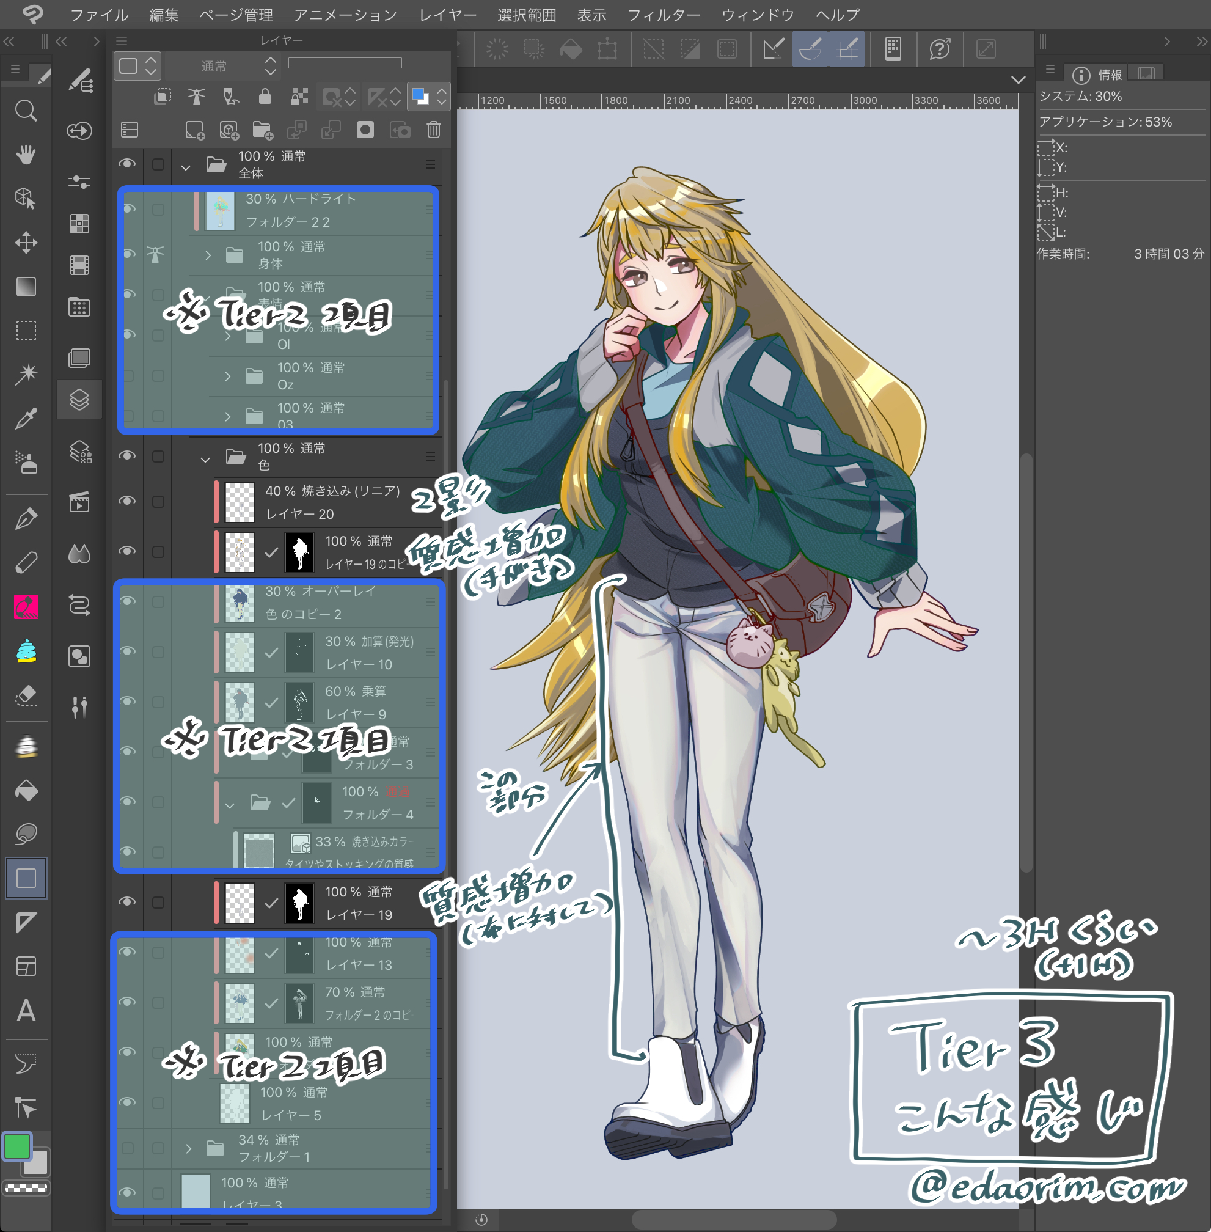Select the Auto select wand tool
1211x1232 pixels.
[x=26, y=374]
